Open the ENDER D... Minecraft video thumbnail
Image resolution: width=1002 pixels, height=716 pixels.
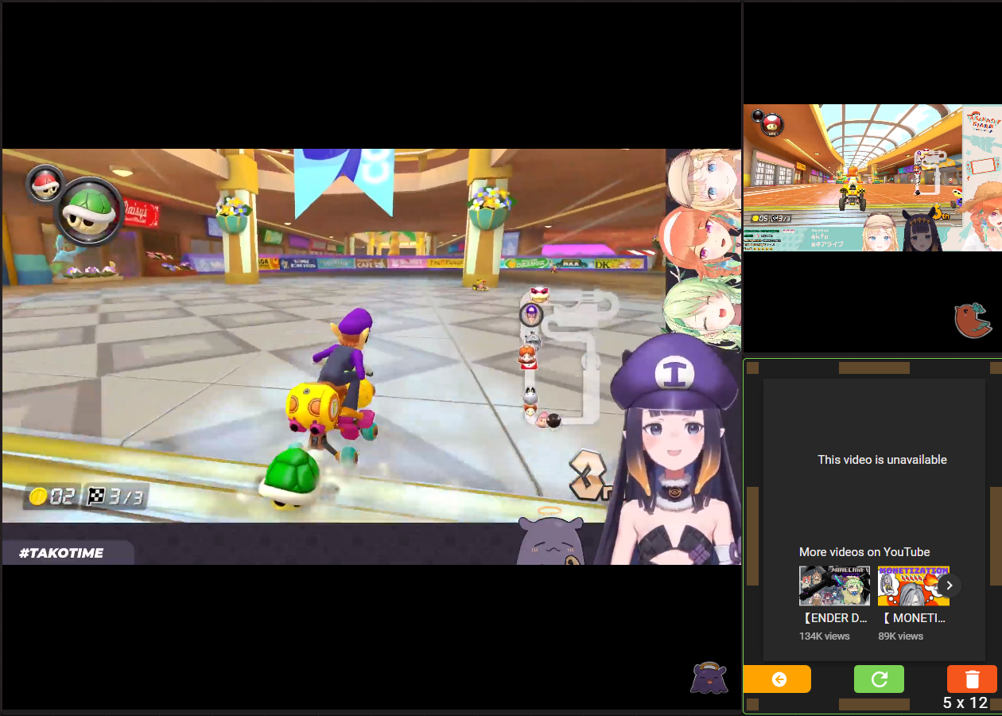(x=834, y=586)
